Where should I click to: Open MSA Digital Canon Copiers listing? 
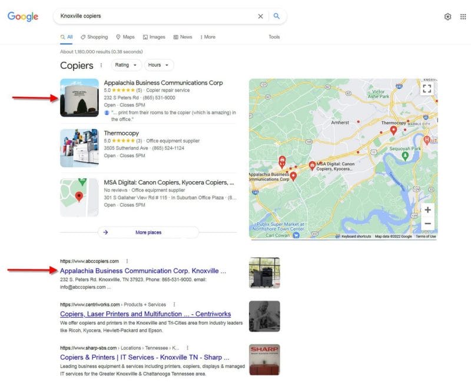(x=169, y=182)
